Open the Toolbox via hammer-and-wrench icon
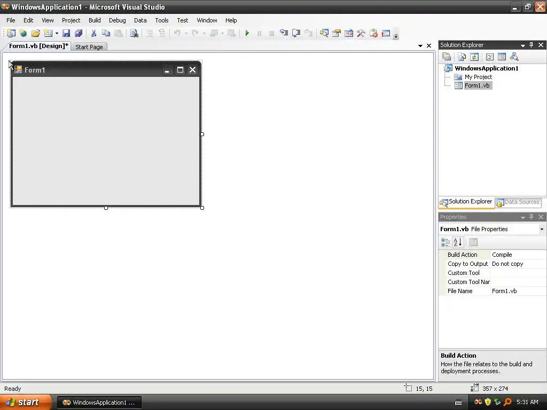 (361, 33)
